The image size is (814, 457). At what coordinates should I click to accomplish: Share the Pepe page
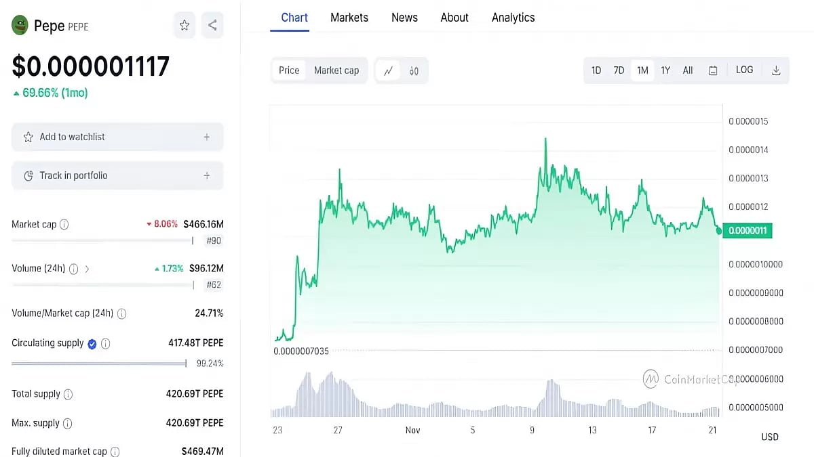click(212, 24)
